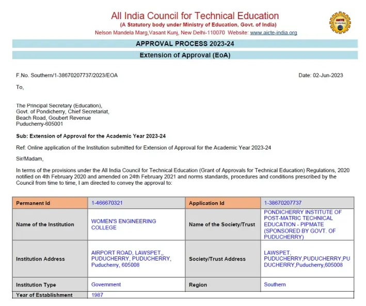
Task: Click the 'Ref: Online application of the Institution' line
Action: pyautogui.click(x=144, y=148)
